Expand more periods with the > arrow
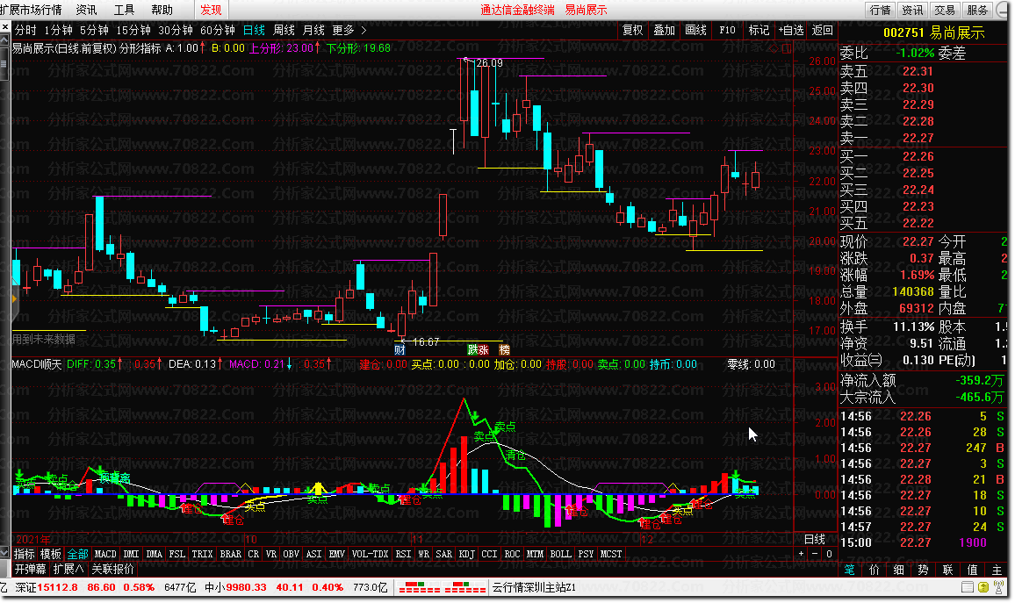1015x603 pixels. tap(364, 31)
